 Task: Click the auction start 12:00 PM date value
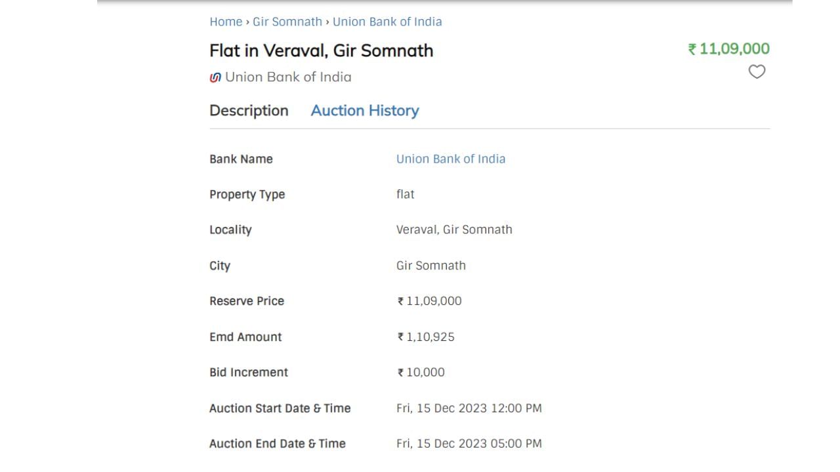point(469,408)
